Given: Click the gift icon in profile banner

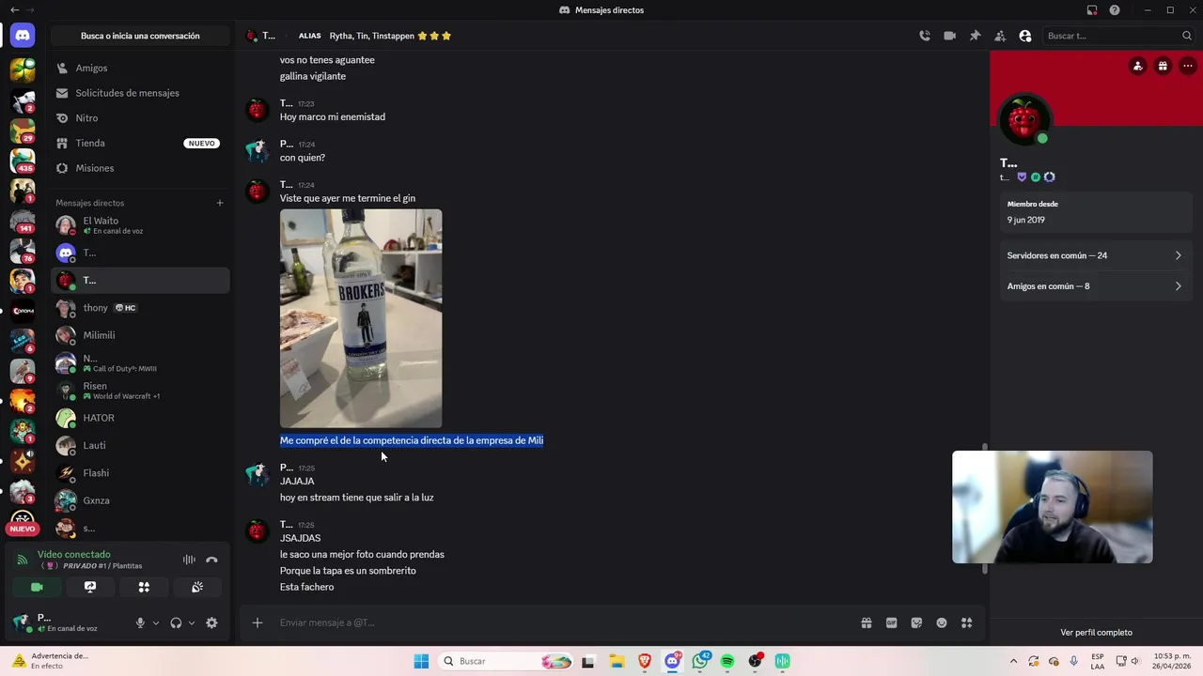Looking at the screenshot, I should click(x=1163, y=66).
